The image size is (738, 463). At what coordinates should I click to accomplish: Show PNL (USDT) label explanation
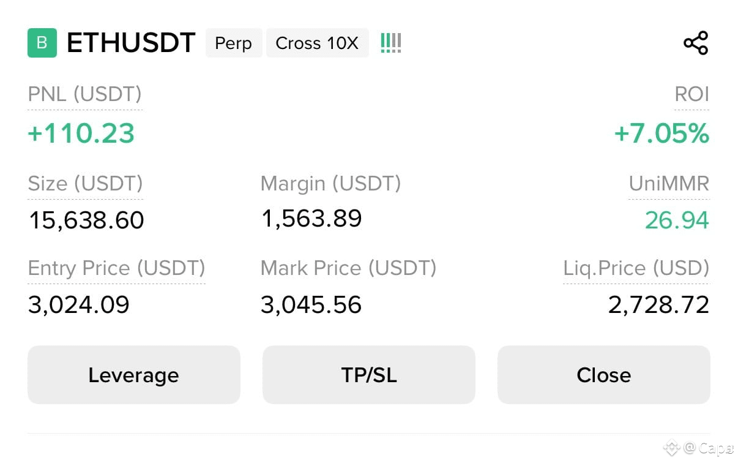click(84, 94)
